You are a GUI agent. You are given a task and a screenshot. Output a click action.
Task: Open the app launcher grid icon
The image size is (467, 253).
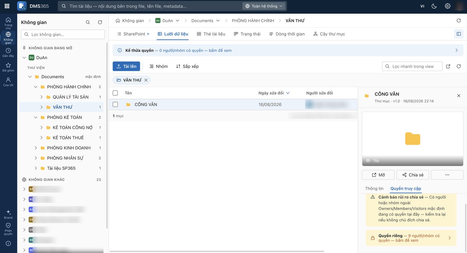7,6
